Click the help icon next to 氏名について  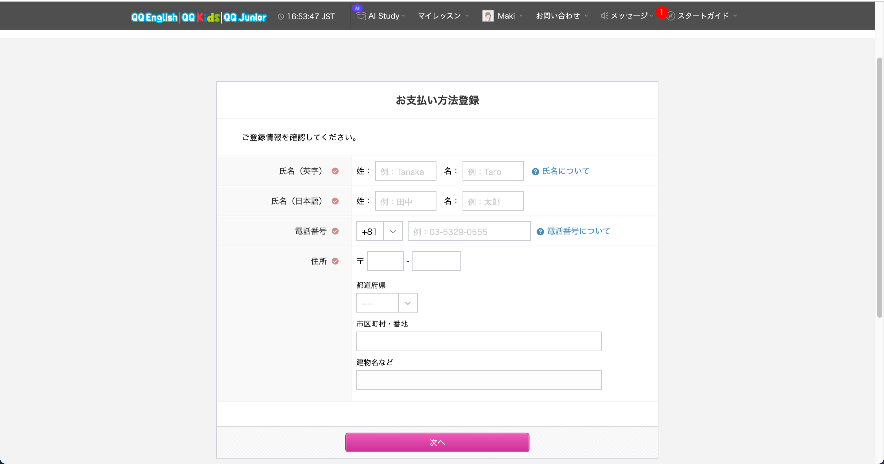pyautogui.click(x=535, y=172)
